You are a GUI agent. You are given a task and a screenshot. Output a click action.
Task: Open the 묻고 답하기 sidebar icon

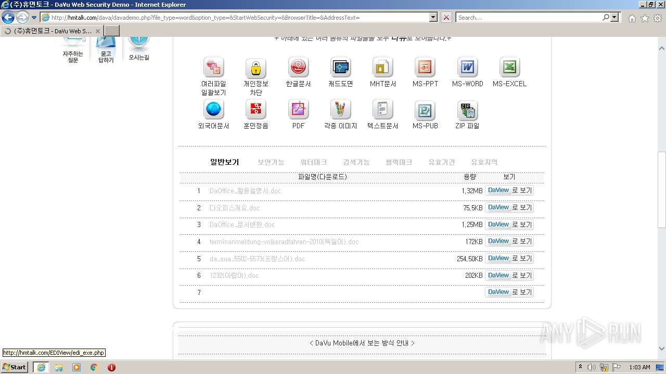pyautogui.click(x=106, y=50)
